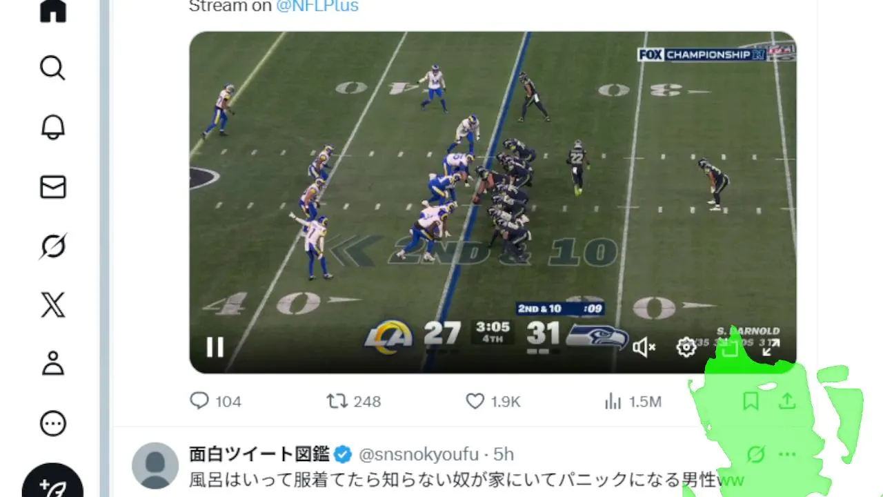This screenshot has width=883, height=497.
Task: Open the @NFLPlus mention link
Action: [x=317, y=7]
